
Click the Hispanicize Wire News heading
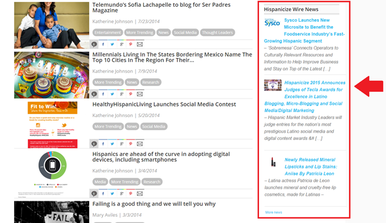(x=291, y=9)
